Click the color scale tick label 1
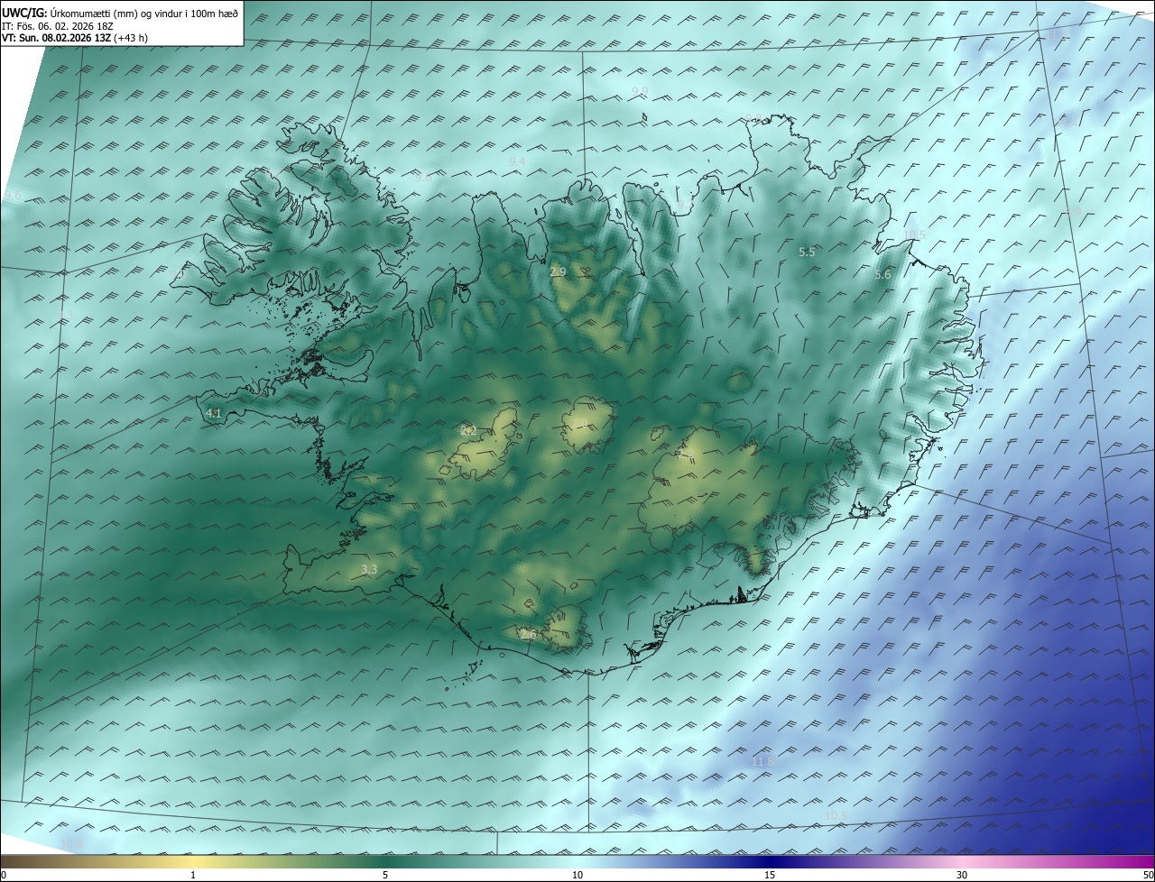 (193, 875)
